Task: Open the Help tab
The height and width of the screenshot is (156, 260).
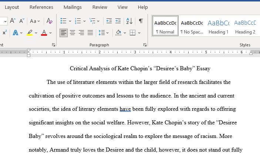Action: pyautogui.click(x=143, y=7)
